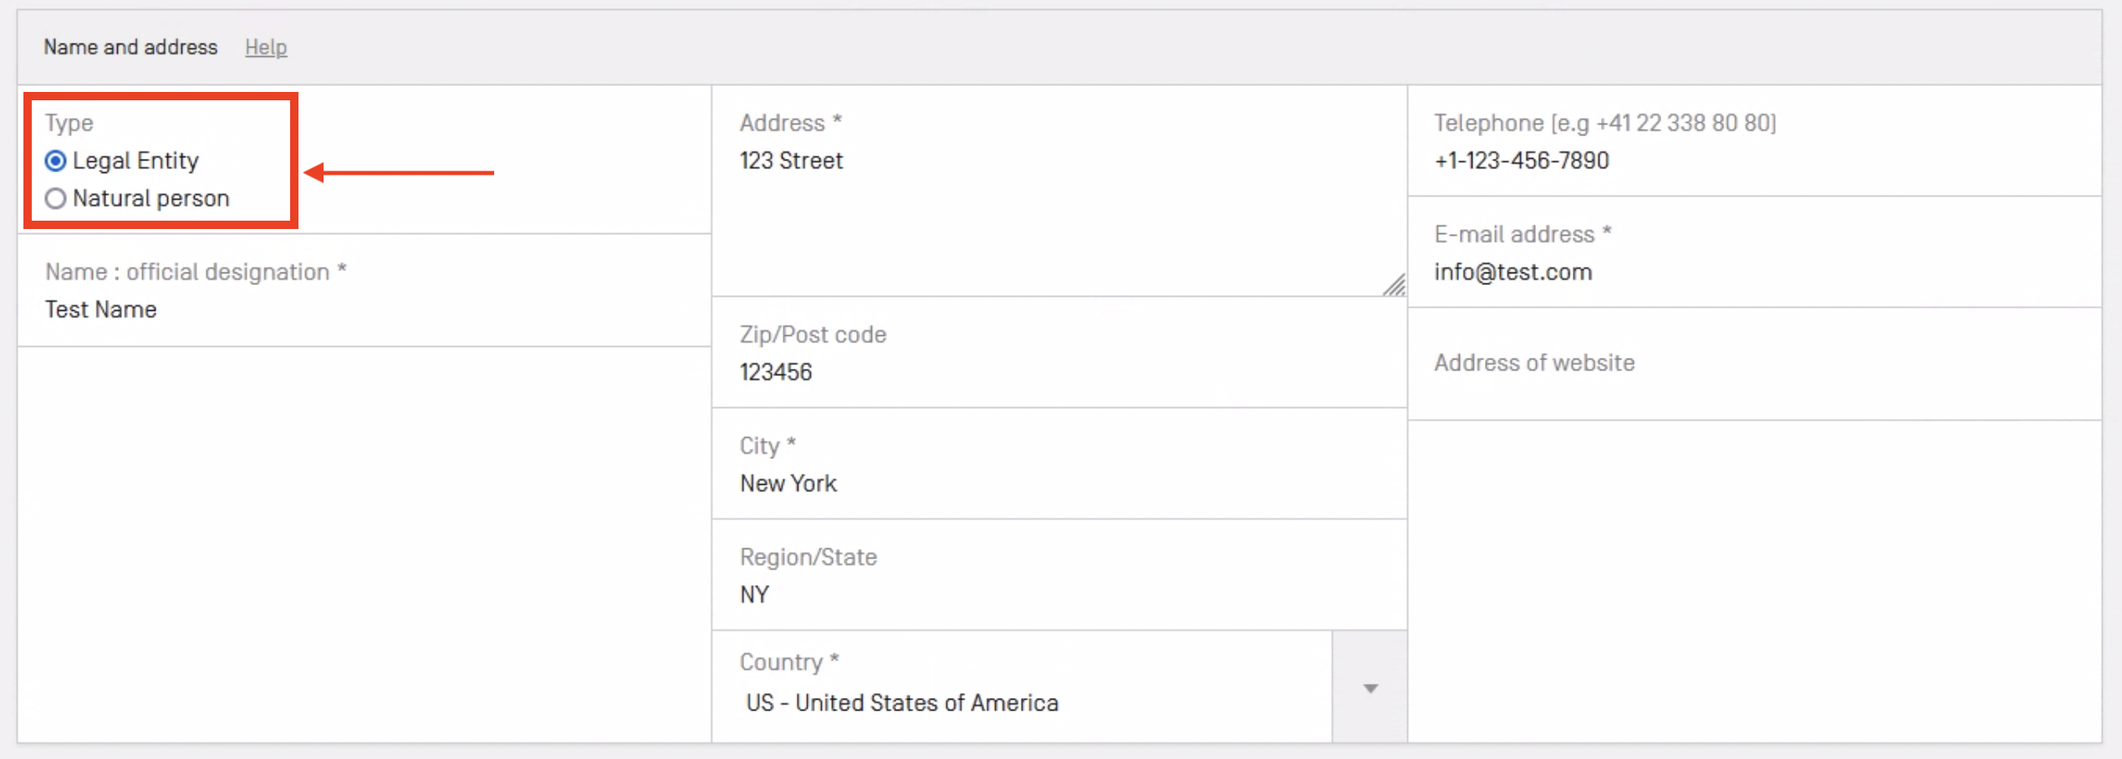The width and height of the screenshot is (2122, 759).
Task: Open the Help link
Action: [265, 48]
